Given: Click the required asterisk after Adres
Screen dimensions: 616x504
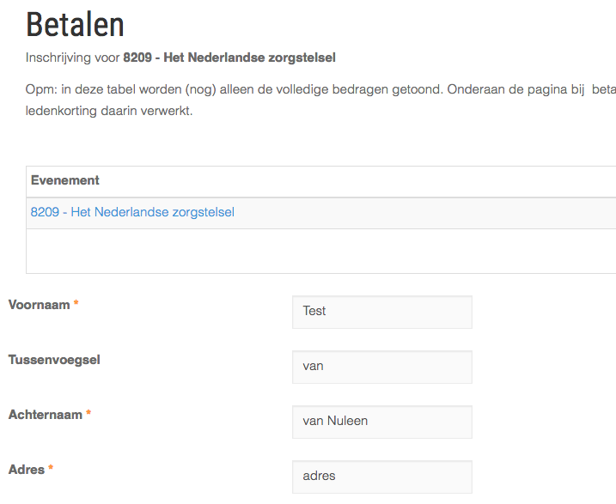Looking at the screenshot, I should 51,471.
